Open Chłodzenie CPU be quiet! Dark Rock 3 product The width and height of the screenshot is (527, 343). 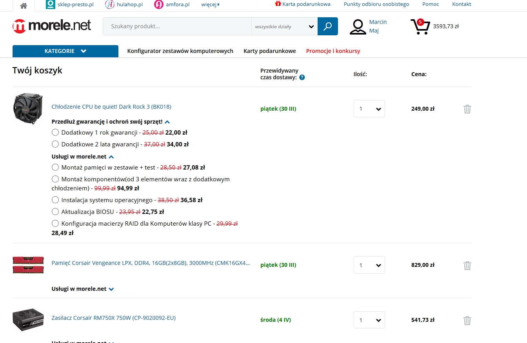pyautogui.click(x=111, y=106)
